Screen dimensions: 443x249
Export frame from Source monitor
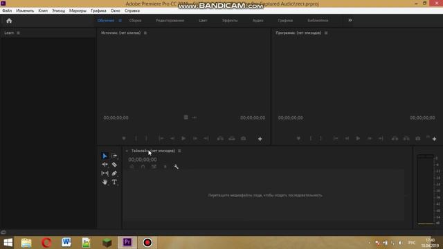point(243,138)
